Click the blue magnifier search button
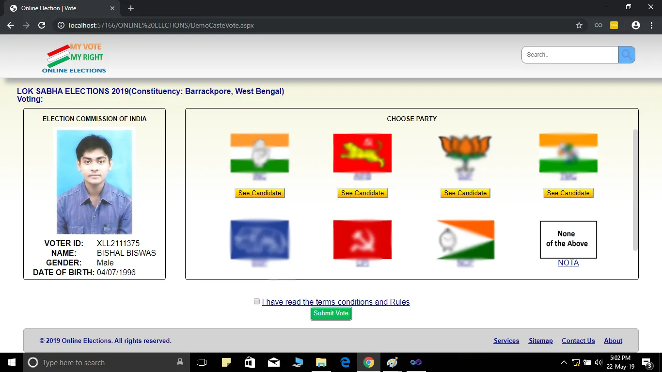Screen dimensions: 662x372 pyautogui.click(x=627, y=55)
